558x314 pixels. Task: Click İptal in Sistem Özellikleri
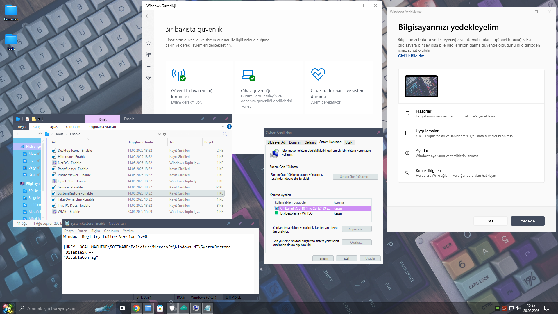click(x=346, y=258)
